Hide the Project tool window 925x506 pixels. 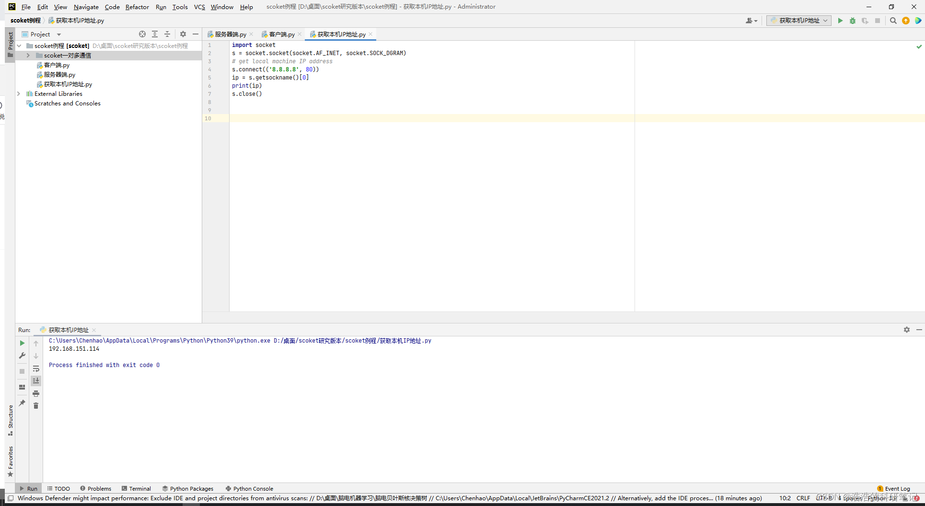point(196,34)
